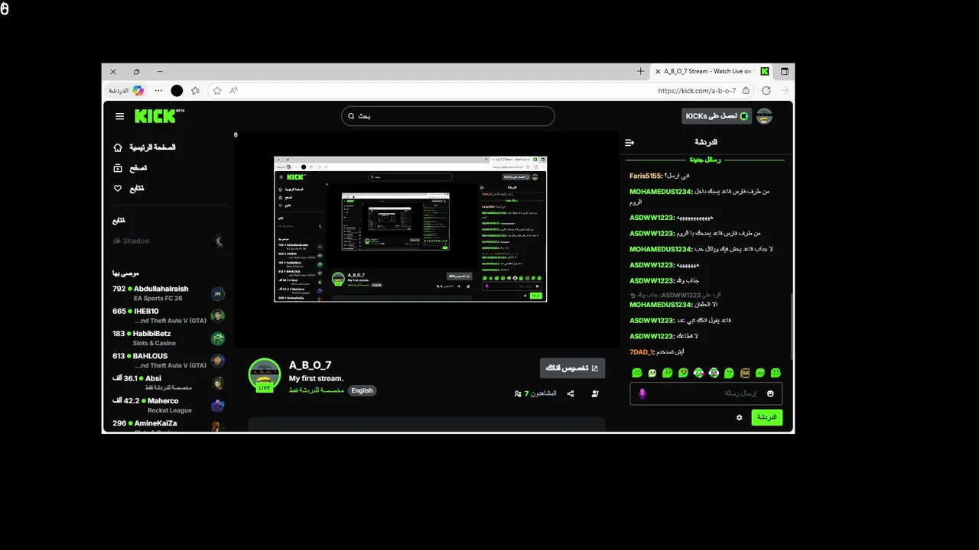Select the A_B_O_7 Stream browser tab

711,71
